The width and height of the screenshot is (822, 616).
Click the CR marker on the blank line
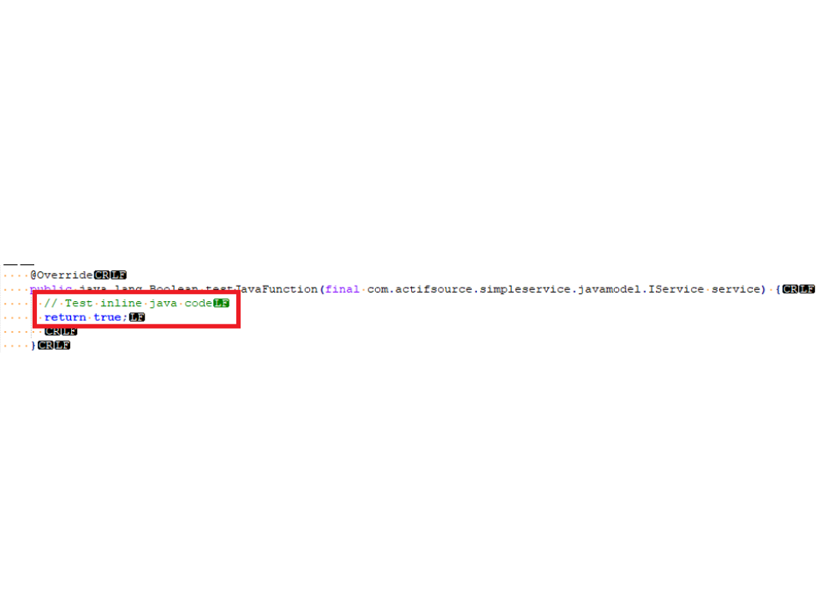point(52,332)
